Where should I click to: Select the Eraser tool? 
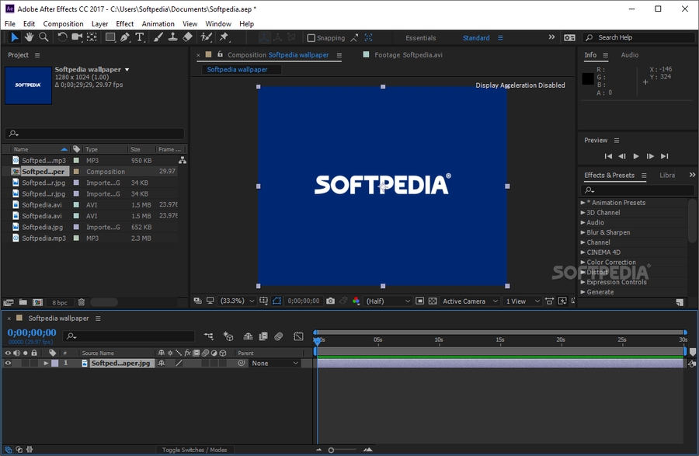tap(187, 37)
